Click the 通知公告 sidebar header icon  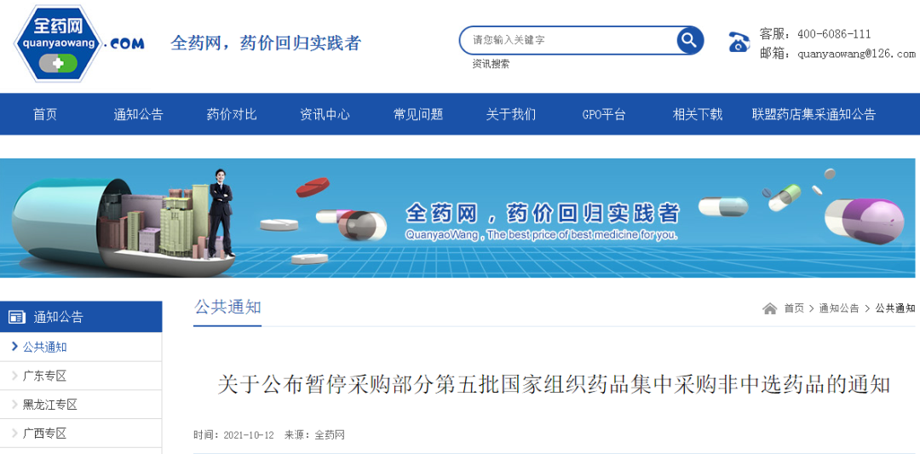(x=16, y=318)
